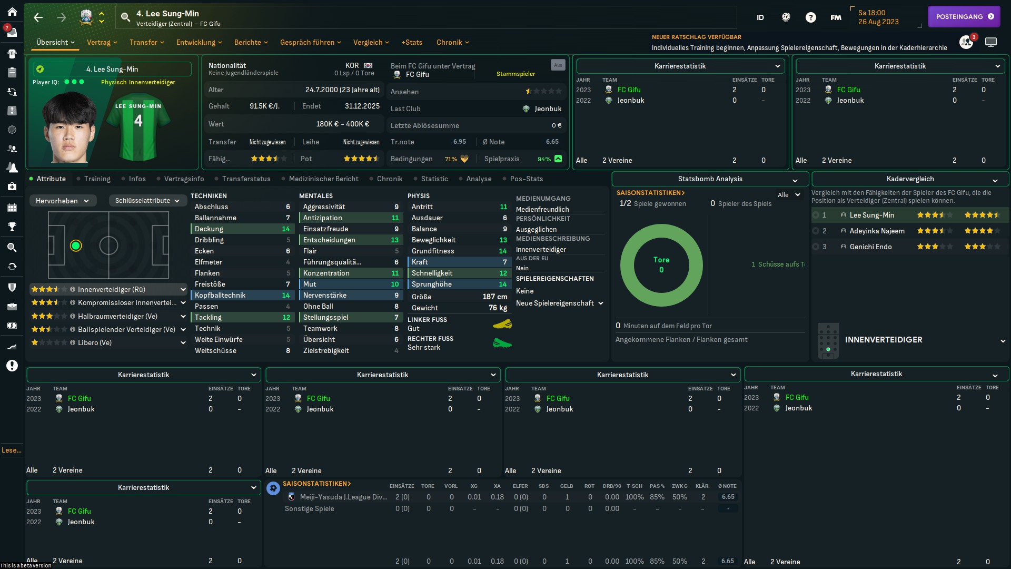The image size is (1011, 569).
Task: Switch to the Medizinischer Bericht tab
Action: (x=323, y=179)
